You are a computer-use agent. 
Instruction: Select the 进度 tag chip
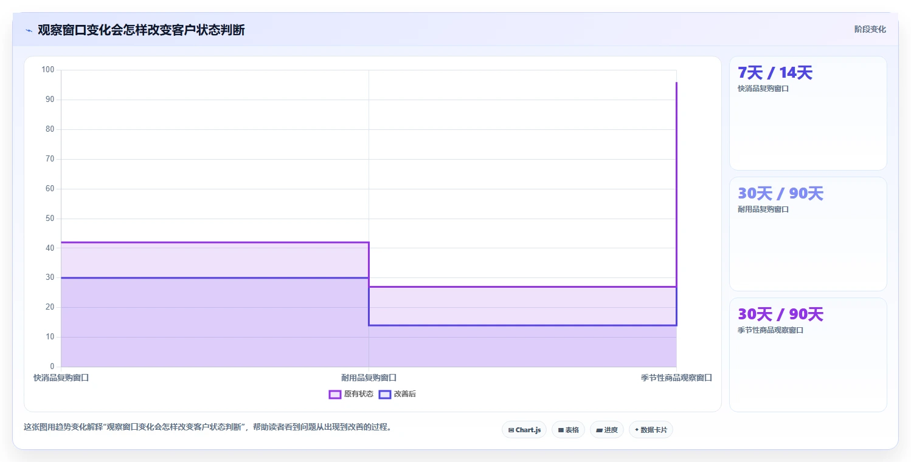point(607,430)
